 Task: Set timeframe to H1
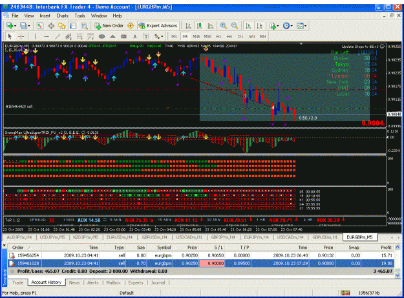(x=218, y=36)
